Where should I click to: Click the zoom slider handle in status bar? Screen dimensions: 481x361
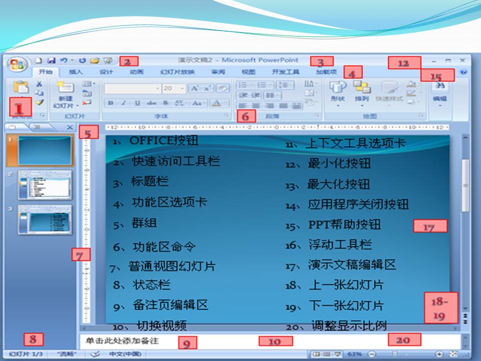point(395,354)
